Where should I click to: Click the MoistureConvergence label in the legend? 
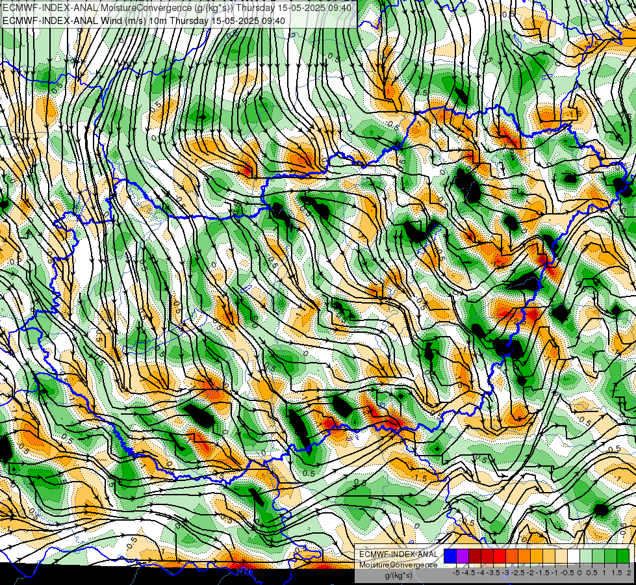pos(398,565)
